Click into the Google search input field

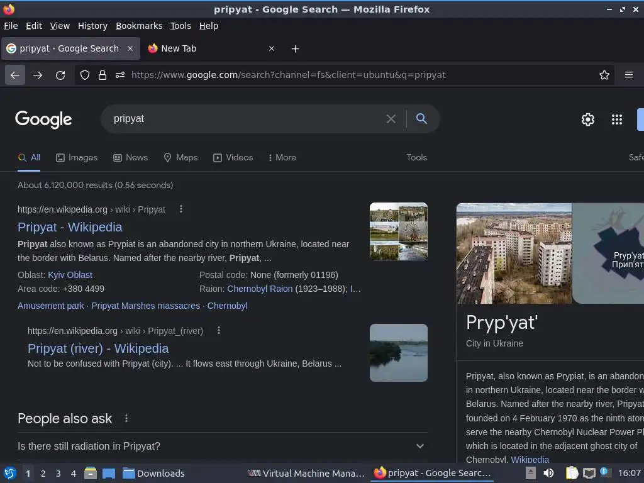(x=247, y=119)
